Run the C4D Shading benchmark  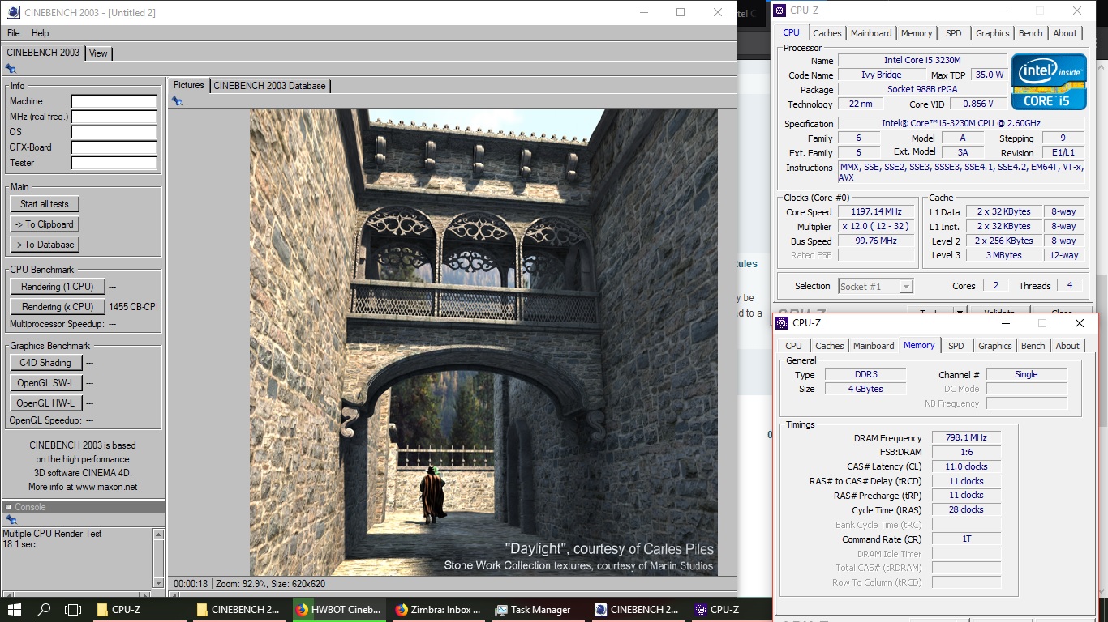tap(45, 363)
